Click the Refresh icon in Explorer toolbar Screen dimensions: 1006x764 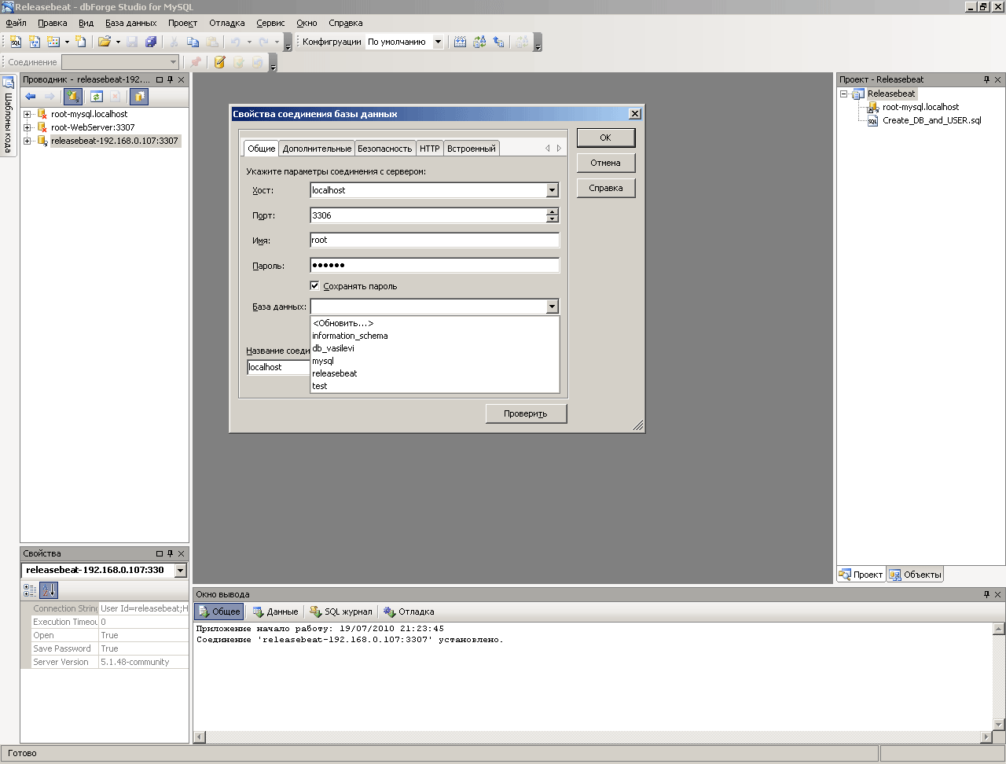pos(96,97)
